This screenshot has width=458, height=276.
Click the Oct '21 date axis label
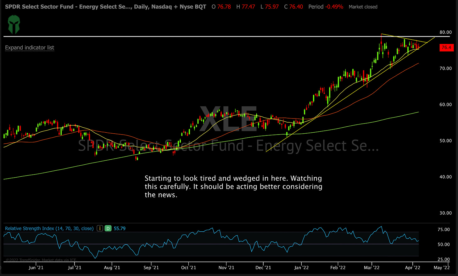(x=188, y=268)
